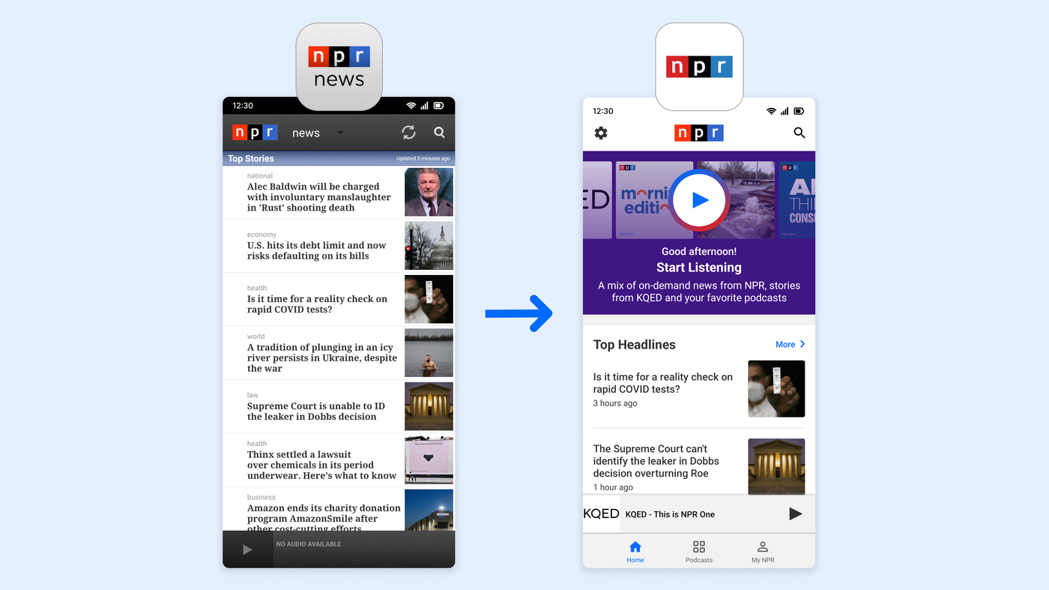Refresh news stories using the reload icon
Viewport: 1049px width, 590px height.
(408, 131)
